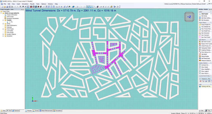
Task: Open the File menu
Action: 5,4
